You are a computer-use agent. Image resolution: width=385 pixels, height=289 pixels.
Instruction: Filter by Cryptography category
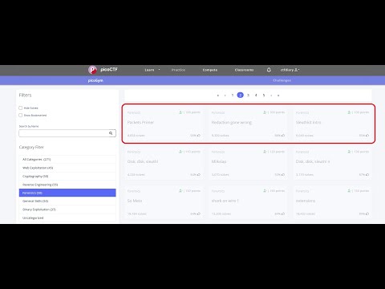[x=67, y=176]
